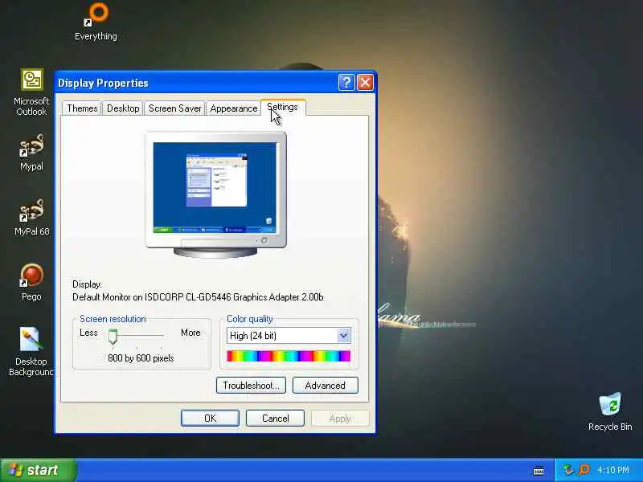
Task: Open the Appearance tab
Action: [x=233, y=108]
